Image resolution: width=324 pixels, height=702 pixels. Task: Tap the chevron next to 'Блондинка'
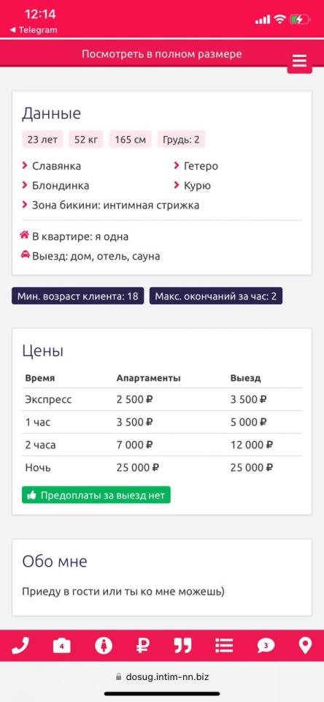coord(25,185)
